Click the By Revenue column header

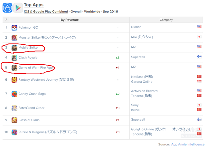coord(70,20)
